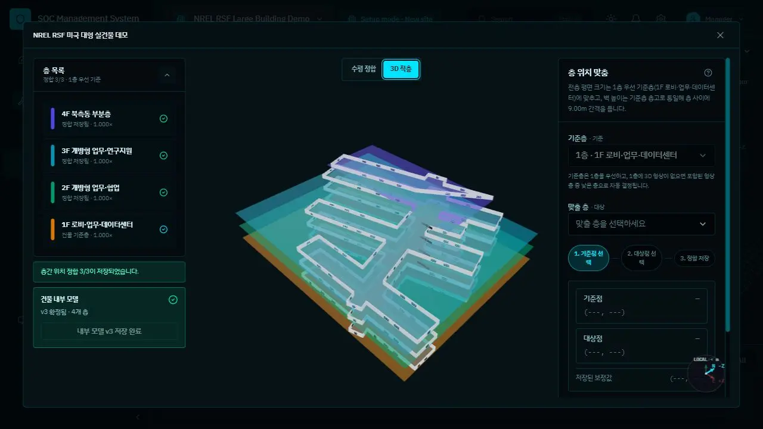The width and height of the screenshot is (763, 429).
Task: Open the 기준층 reference floor dropdown
Action: click(641, 156)
